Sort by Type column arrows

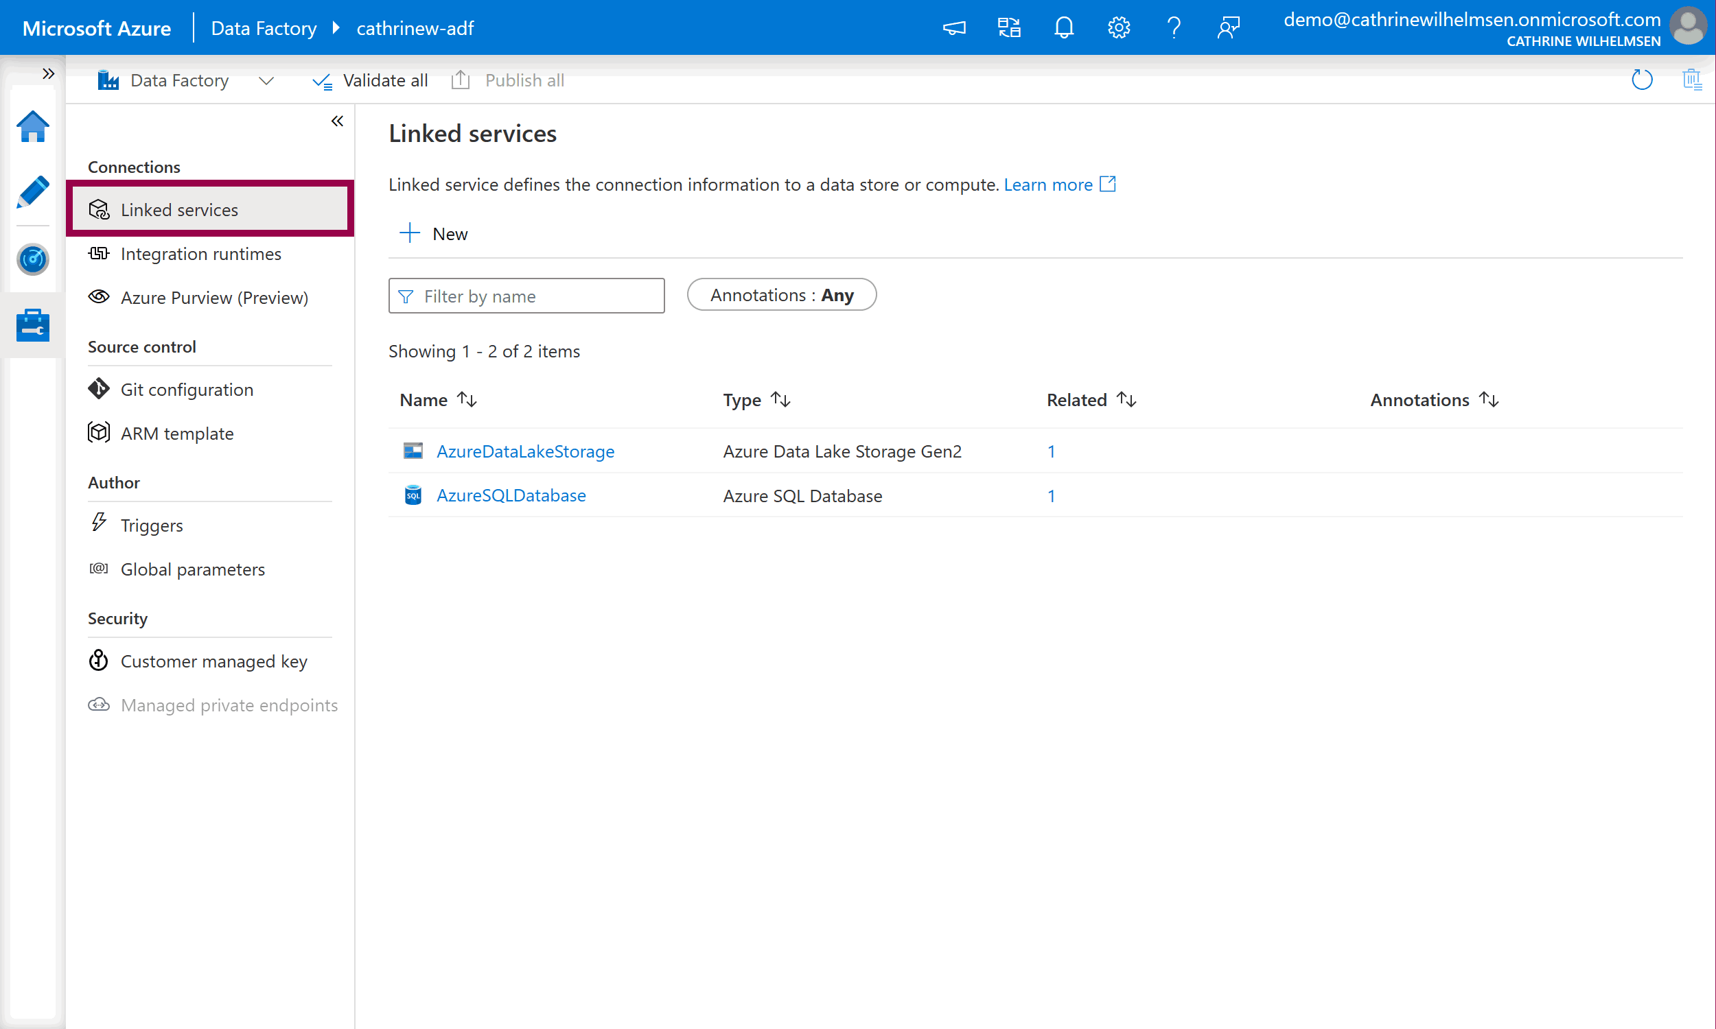pos(780,400)
